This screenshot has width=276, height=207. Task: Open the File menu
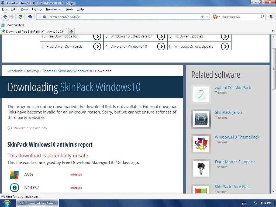pyautogui.click(x=5, y=9)
